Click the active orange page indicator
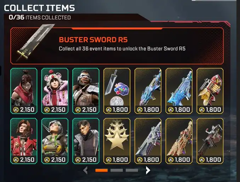Screen dimensions: 240x182 (x=101, y=170)
